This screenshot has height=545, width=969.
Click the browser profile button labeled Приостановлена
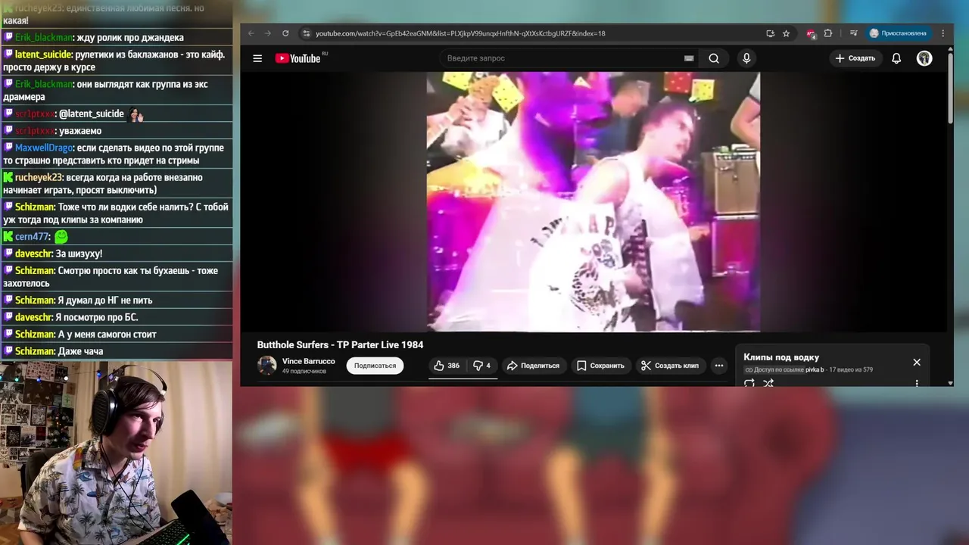(x=898, y=33)
